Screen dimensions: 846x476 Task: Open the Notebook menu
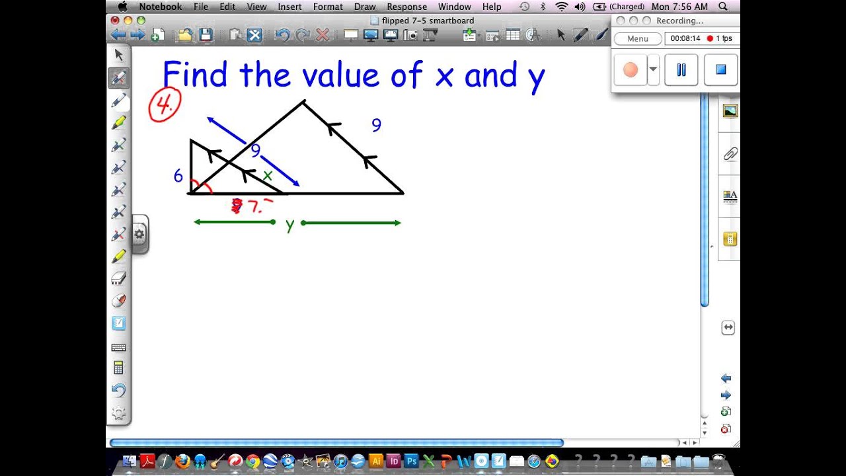(160, 7)
